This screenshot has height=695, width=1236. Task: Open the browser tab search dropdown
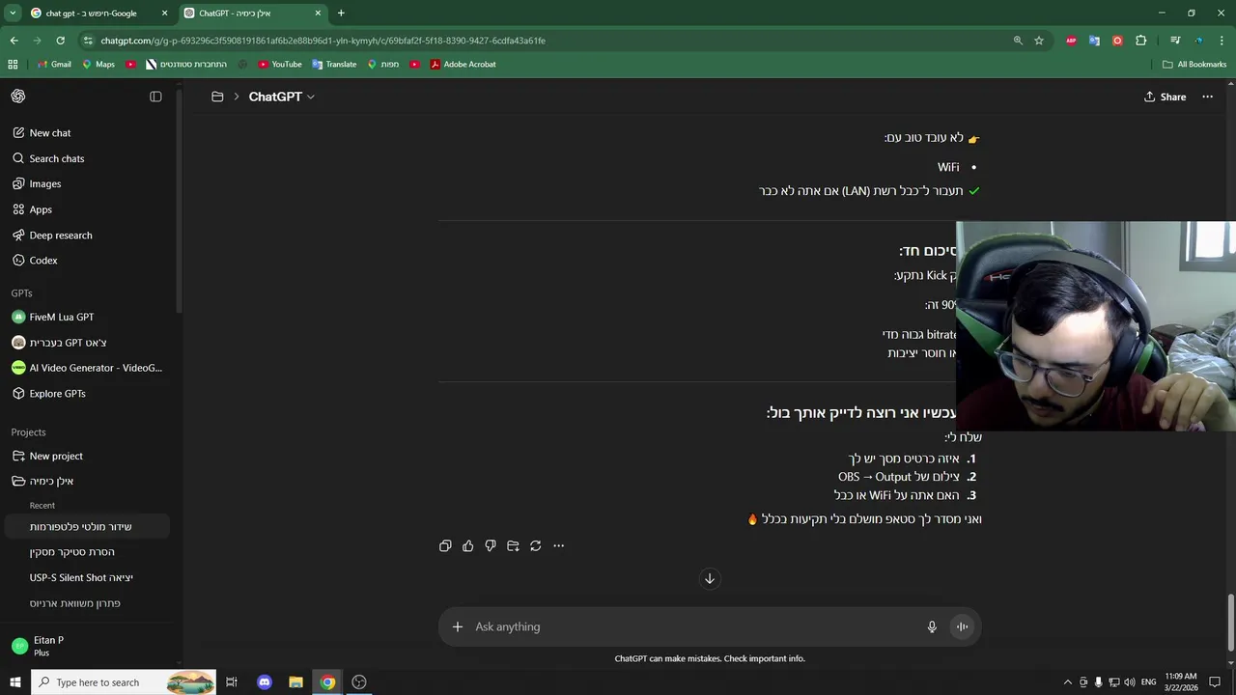13,14
